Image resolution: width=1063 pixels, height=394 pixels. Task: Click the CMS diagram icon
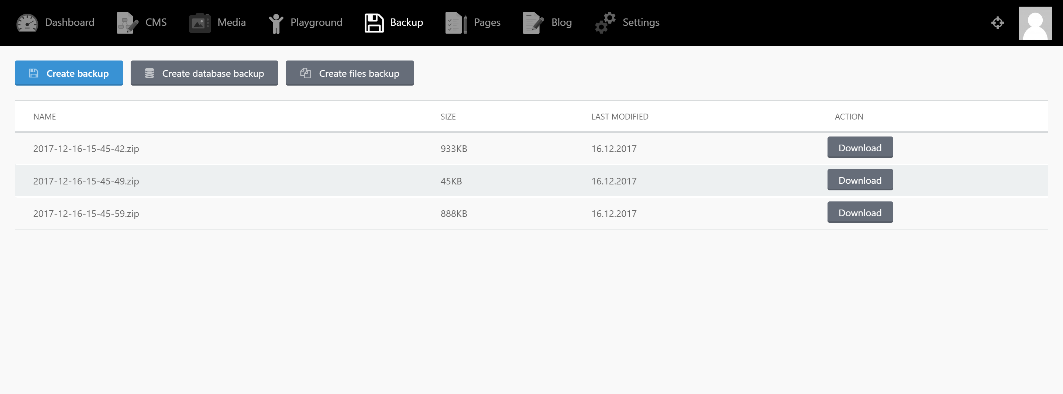click(x=127, y=23)
